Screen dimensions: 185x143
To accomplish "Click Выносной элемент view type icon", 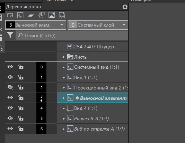I will point(70,97).
